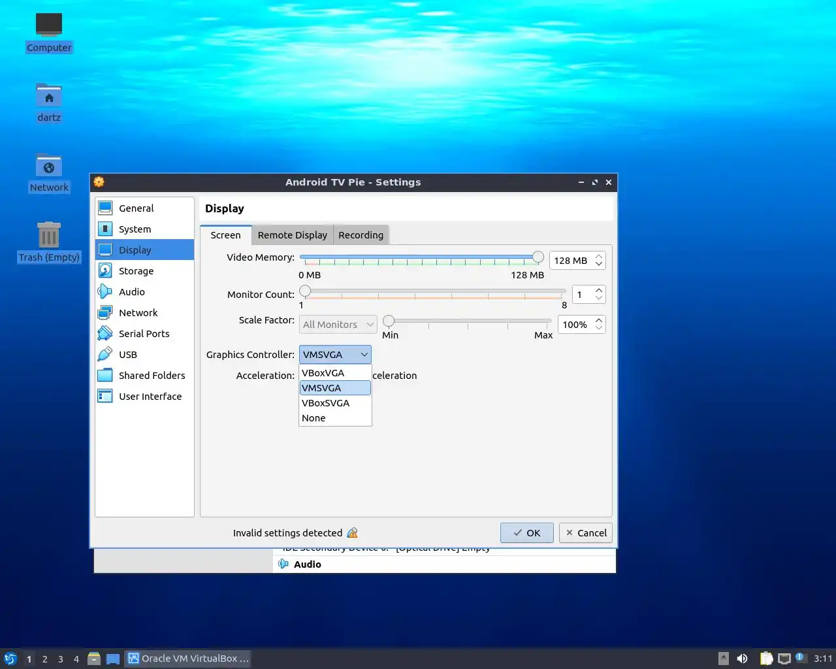The width and height of the screenshot is (836, 669).
Task: Click the Audio header in VirtualBox Manager window
Action: pos(308,564)
